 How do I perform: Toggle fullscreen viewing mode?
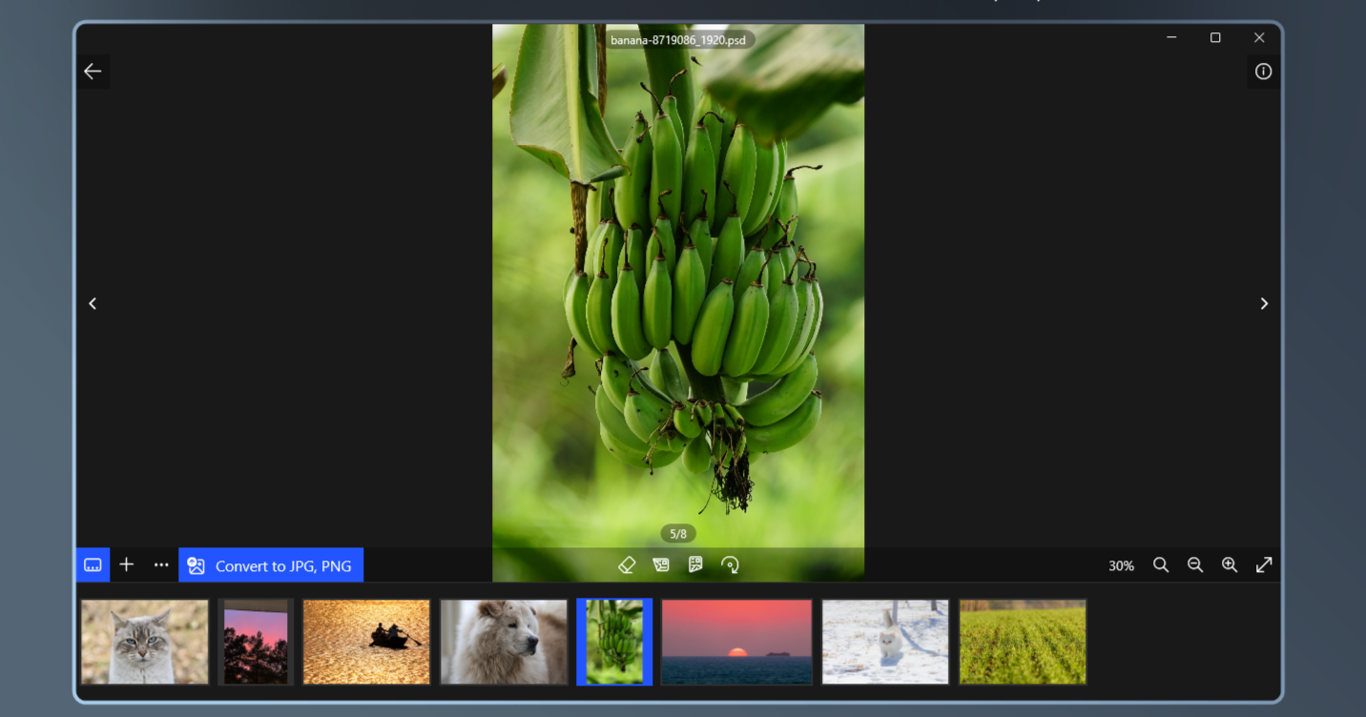click(x=1264, y=564)
